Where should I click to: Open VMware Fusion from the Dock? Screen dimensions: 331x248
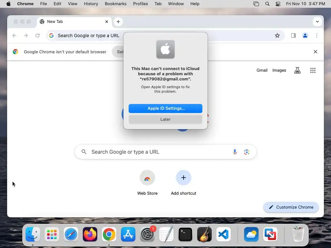click(270, 234)
